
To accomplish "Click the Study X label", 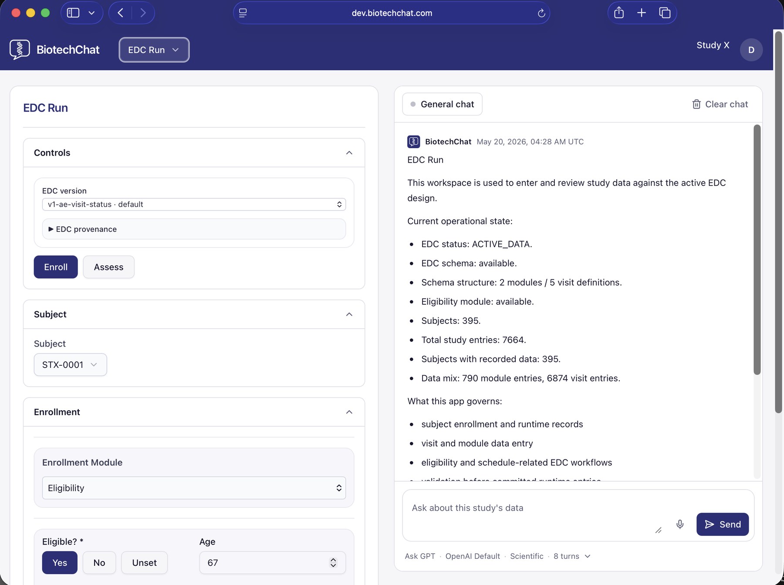I will (713, 45).
